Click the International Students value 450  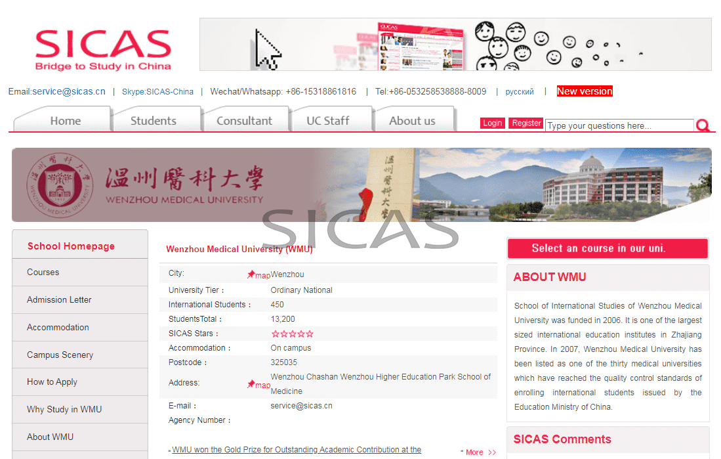(278, 305)
